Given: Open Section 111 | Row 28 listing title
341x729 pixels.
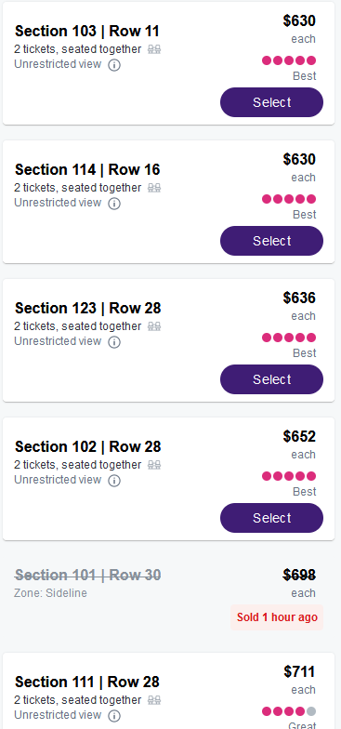Looking at the screenshot, I should pos(87,683).
